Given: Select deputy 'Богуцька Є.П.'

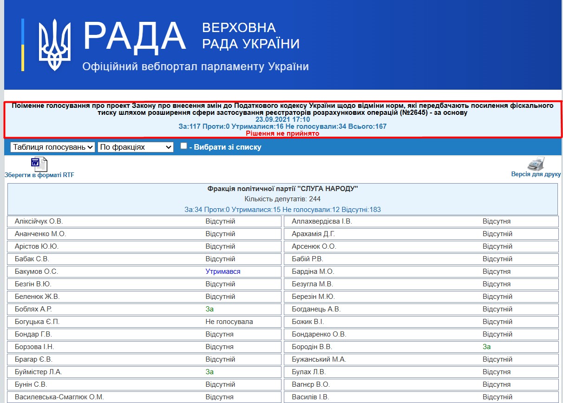Looking at the screenshot, I should (37, 322).
